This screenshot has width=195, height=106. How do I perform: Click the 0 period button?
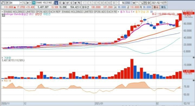71,3
